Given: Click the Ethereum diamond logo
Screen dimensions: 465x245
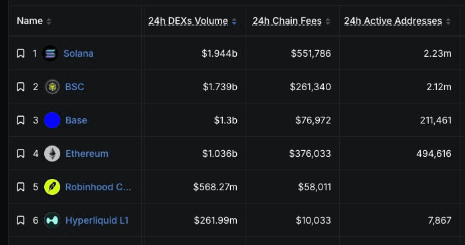Looking at the screenshot, I should 52,154.
